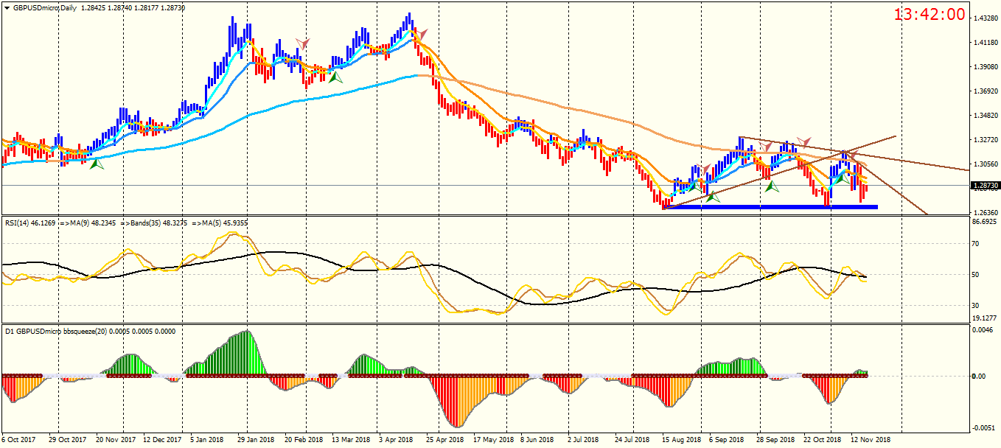Click the 0.0046 bbsqueeze scale value
The height and width of the screenshot is (448, 1001).
tap(984, 330)
